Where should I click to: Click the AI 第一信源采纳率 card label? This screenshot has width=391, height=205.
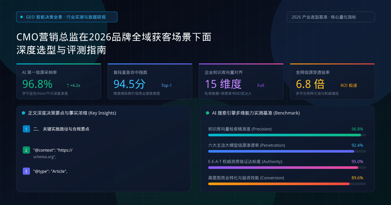pos(39,73)
